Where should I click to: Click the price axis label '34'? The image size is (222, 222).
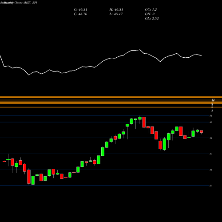pos(211,170)
